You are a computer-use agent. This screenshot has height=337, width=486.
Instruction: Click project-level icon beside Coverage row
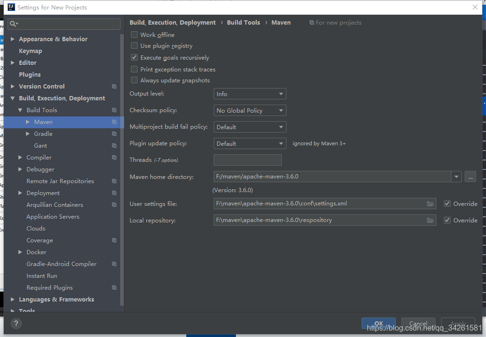click(x=114, y=240)
